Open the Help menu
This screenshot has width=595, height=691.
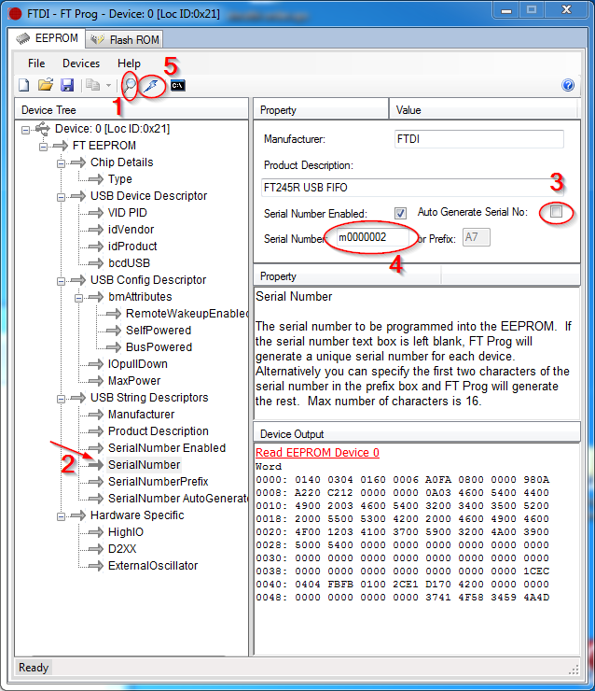coord(129,63)
